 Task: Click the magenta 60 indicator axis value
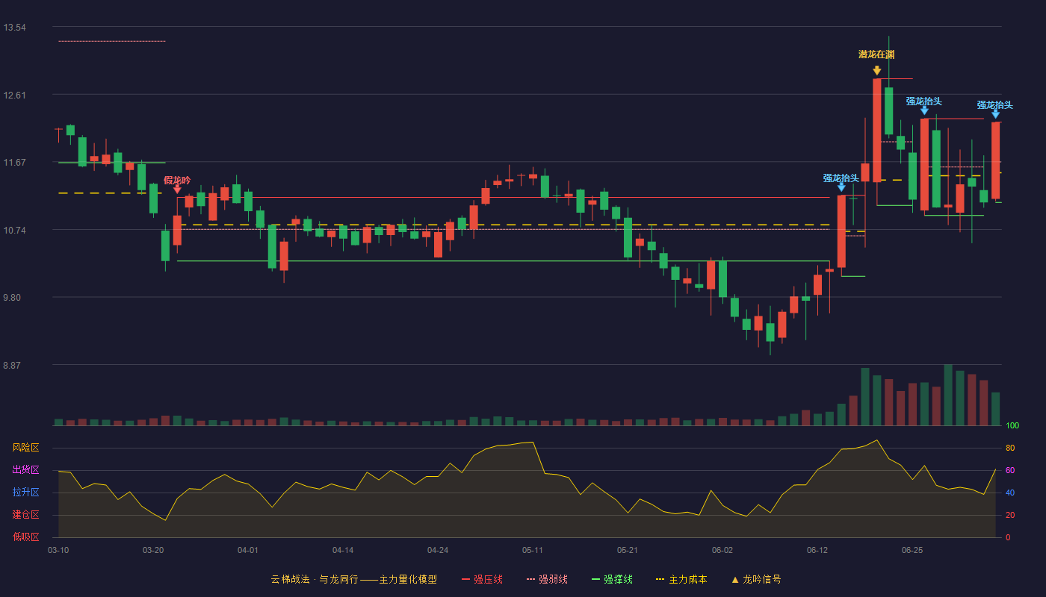click(x=1010, y=471)
